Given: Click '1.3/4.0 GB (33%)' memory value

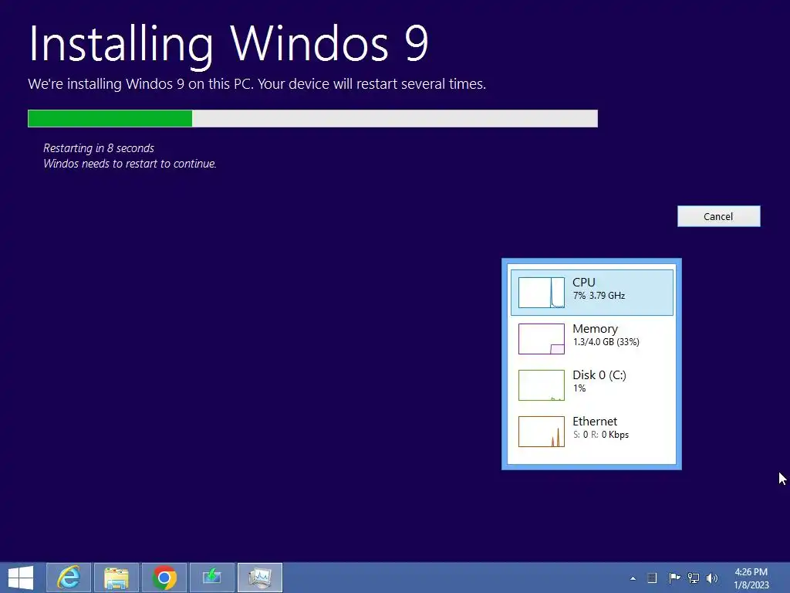Looking at the screenshot, I should pyautogui.click(x=606, y=342).
